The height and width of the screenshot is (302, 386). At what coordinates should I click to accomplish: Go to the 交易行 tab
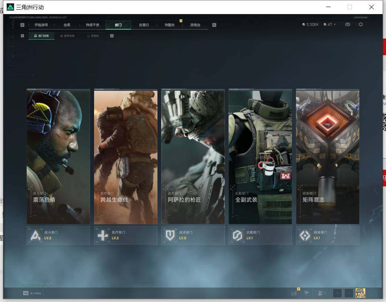coord(144,25)
